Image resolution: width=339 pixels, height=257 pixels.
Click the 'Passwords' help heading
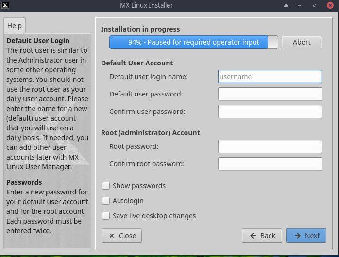click(x=24, y=182)
